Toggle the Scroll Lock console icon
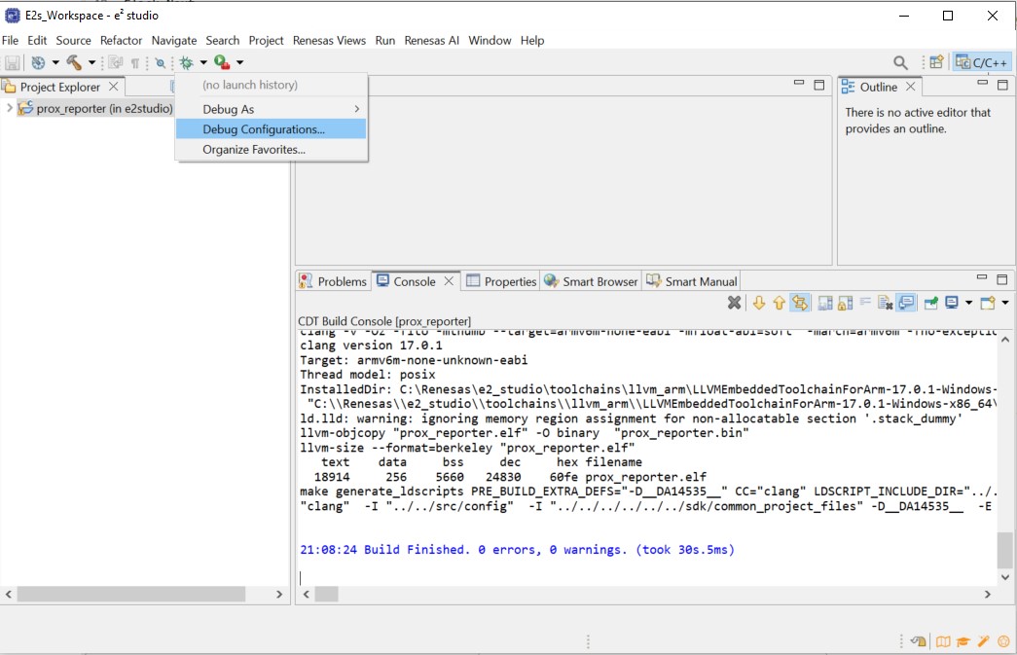Viewport: 1017px width, 655px height. 846,303
